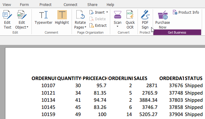Click the sales value 2765.9
Viewport: 205px width, 119px height.
(150, 93)
